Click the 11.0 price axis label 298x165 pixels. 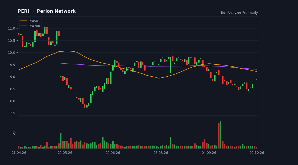[12, 28]
